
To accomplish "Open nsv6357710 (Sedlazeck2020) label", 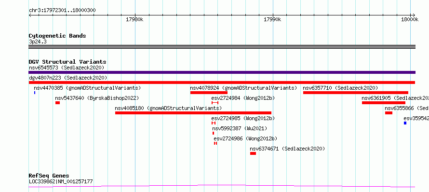I will click(340, 88).
